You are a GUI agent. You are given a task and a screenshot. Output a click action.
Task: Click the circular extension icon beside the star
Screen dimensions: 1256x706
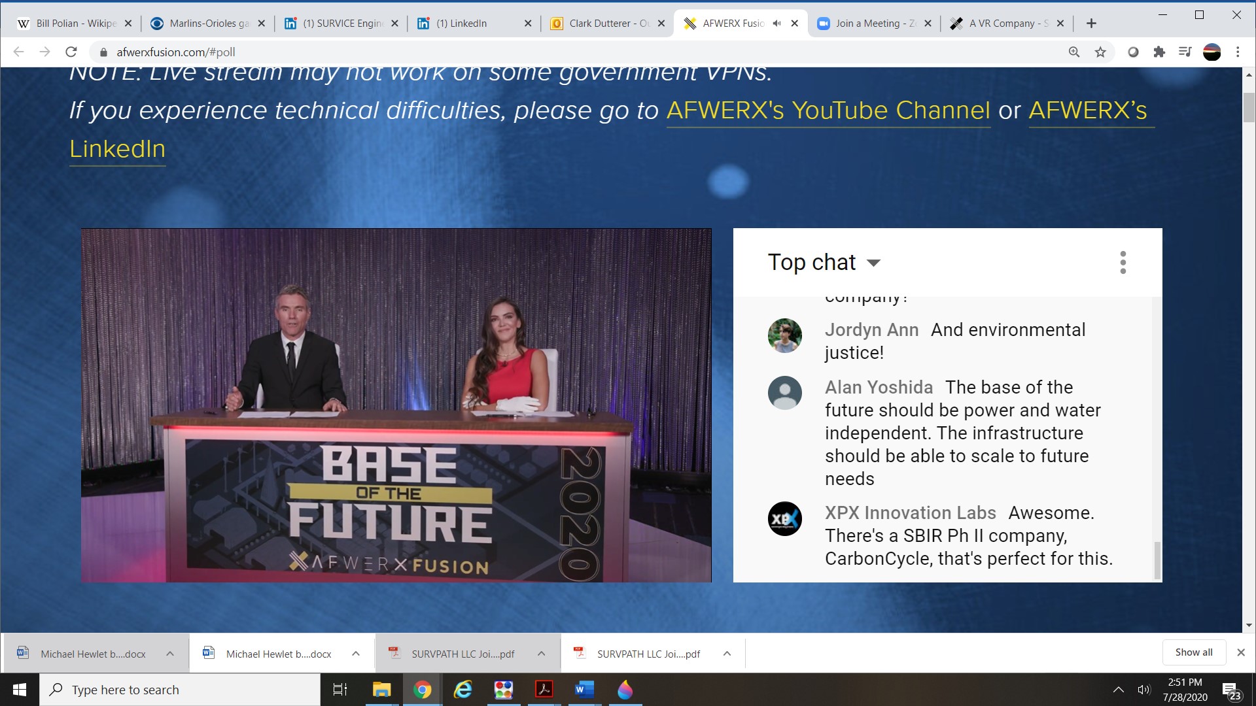[1133, 52]
